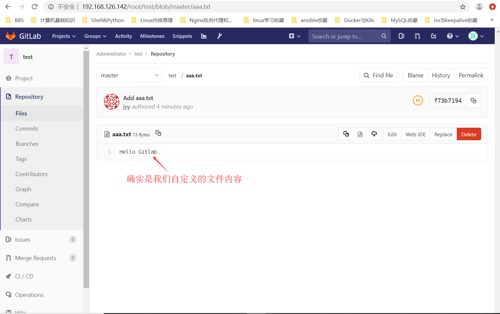Toggle the pause animations button
Viewport: 500px width, 314px height.
(x=418, y=100)
